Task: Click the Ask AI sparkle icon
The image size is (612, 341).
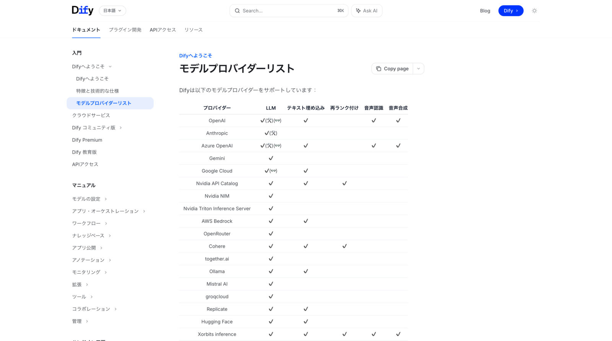Action: (358, 11)
